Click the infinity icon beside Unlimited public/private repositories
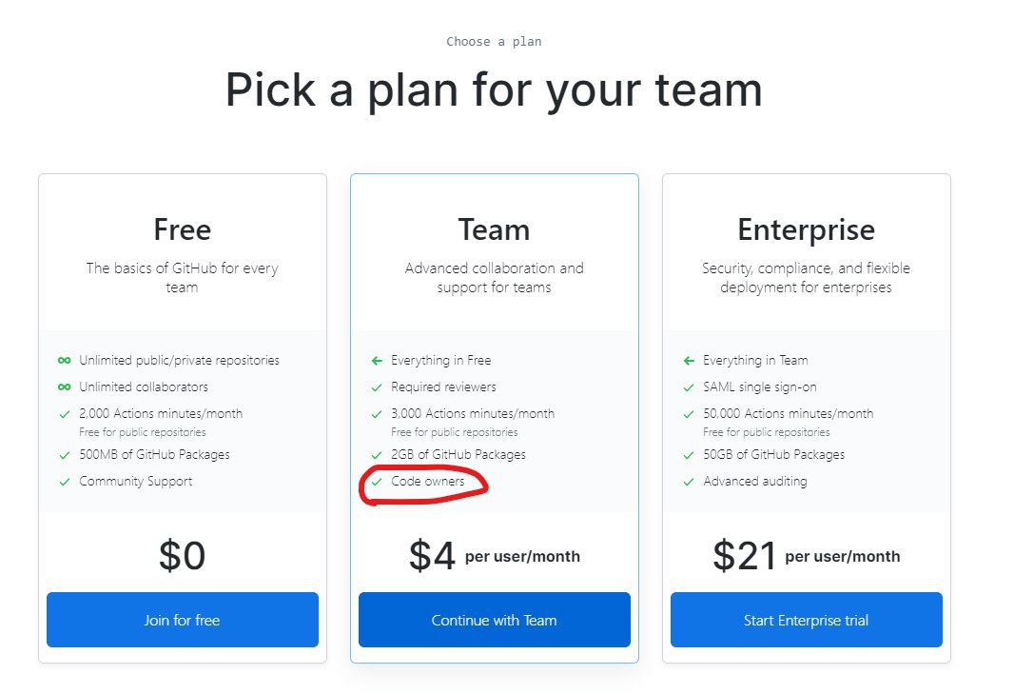This screenshot has width=1014, height=694. tap(64, 361)
